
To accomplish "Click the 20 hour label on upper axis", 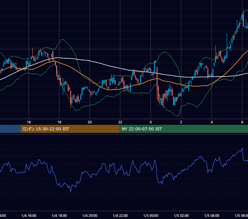I will (x=90, y=122).
